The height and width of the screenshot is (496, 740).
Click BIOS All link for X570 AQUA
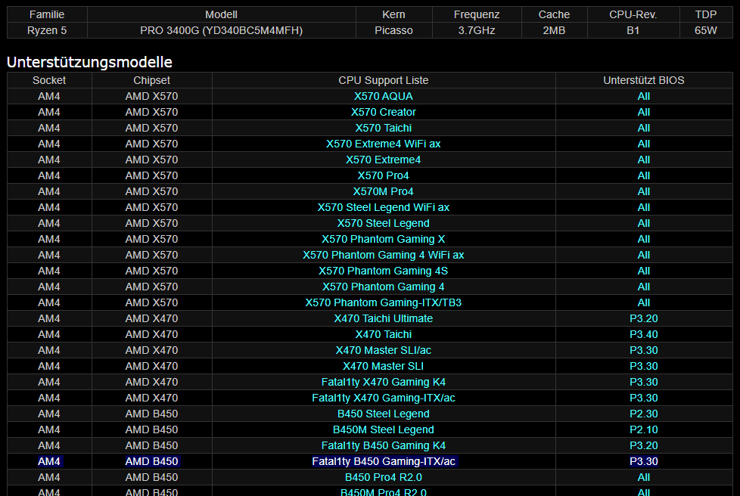[x=644, y=96]
